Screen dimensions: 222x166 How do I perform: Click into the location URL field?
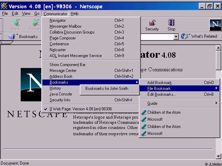click(x=157, y=37)
